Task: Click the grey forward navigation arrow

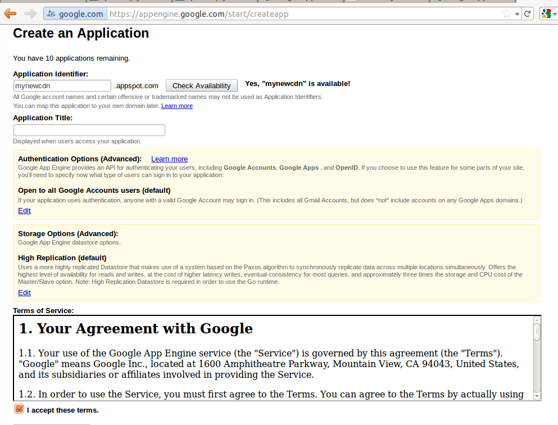Action: [30, 14]
